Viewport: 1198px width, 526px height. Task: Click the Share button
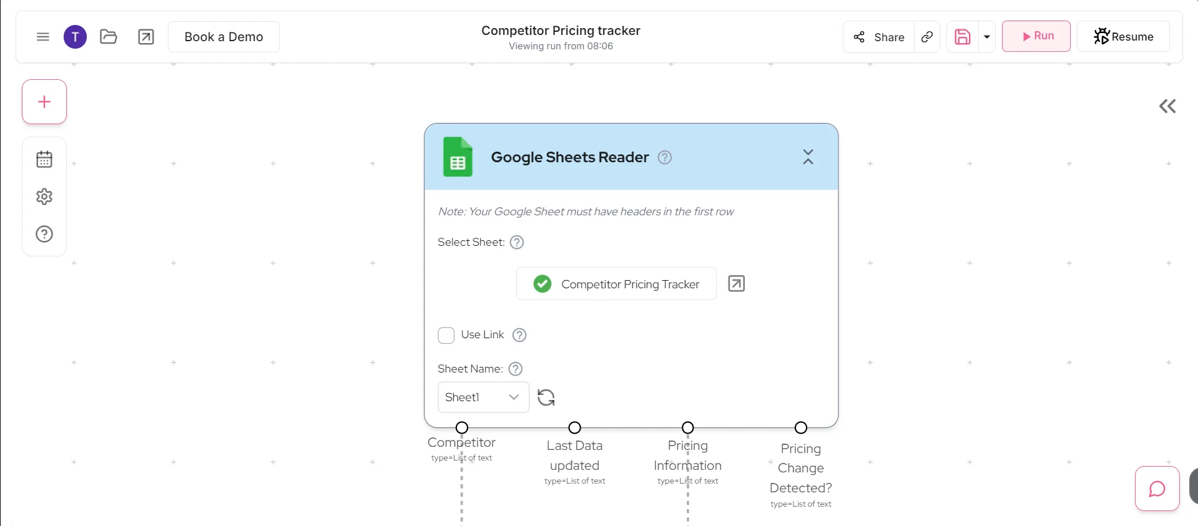879,37
